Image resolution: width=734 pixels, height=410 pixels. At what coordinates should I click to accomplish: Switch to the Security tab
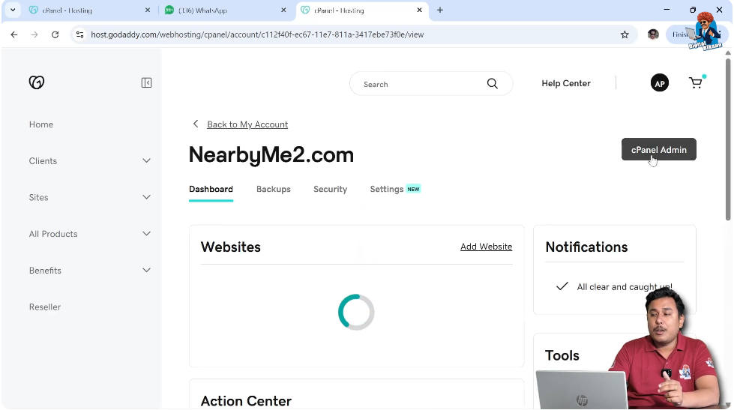pos(330,189)
